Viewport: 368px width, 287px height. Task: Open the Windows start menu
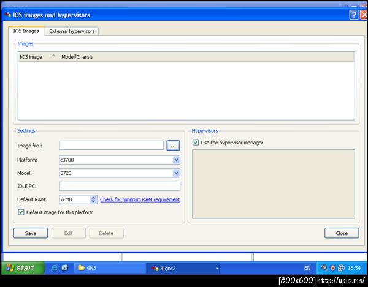[x=23, y=268]
